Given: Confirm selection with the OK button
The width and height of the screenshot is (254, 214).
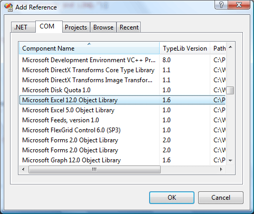Looking at the screenshot, I should click(x=172, y=198).
